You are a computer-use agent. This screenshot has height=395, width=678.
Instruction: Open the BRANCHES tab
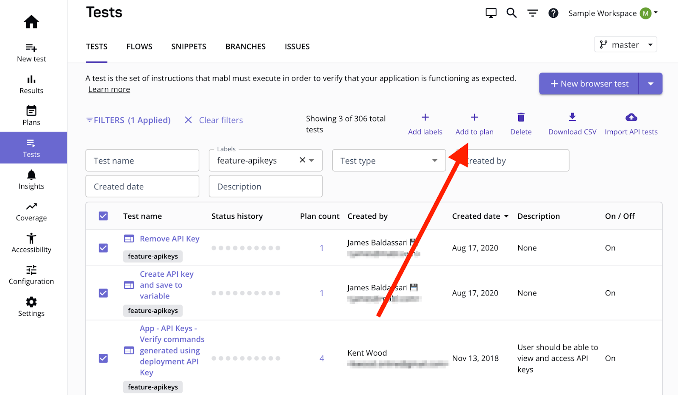pyautogui.click(x=245, y=46)
